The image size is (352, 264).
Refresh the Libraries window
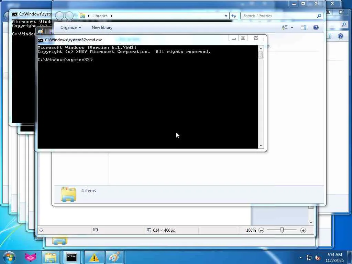tap(234, 16)
